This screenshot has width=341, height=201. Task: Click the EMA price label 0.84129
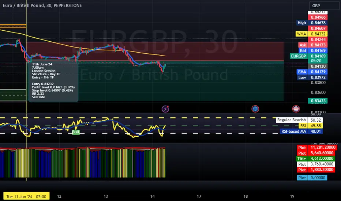pyautogui.click(x=312, y=72)
